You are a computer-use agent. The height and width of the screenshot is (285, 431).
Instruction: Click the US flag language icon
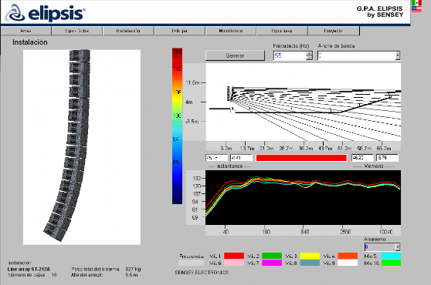[416, 9]
